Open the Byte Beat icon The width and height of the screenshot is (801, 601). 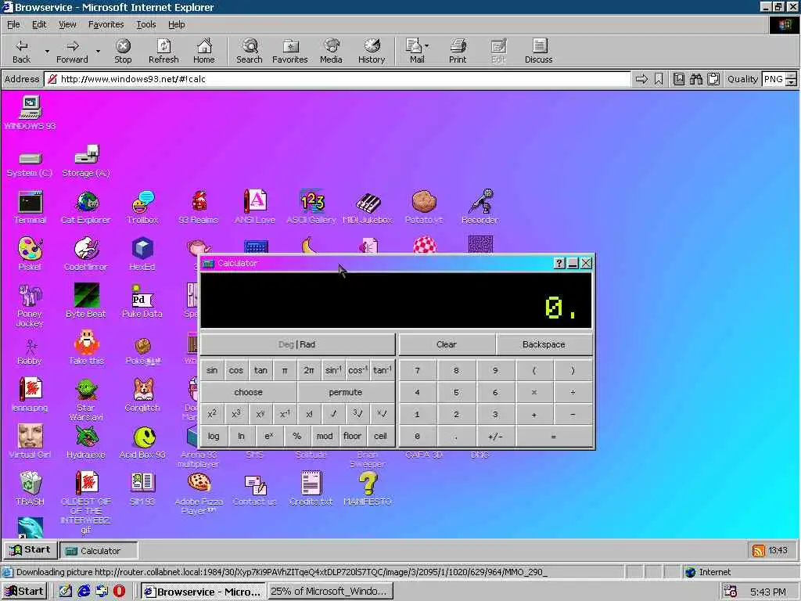click(86, 300)
